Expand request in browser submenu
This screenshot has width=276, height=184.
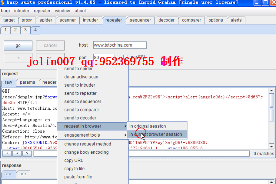(x=93, y=126)
